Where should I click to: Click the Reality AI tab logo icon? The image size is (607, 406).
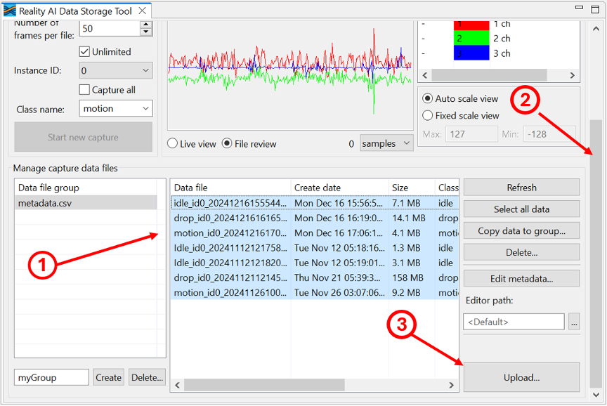(x=10, y=11)
